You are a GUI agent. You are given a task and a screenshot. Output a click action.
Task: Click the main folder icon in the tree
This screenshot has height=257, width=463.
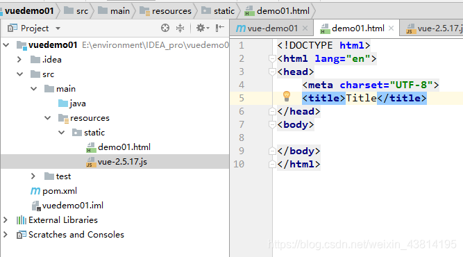(49, 89)
